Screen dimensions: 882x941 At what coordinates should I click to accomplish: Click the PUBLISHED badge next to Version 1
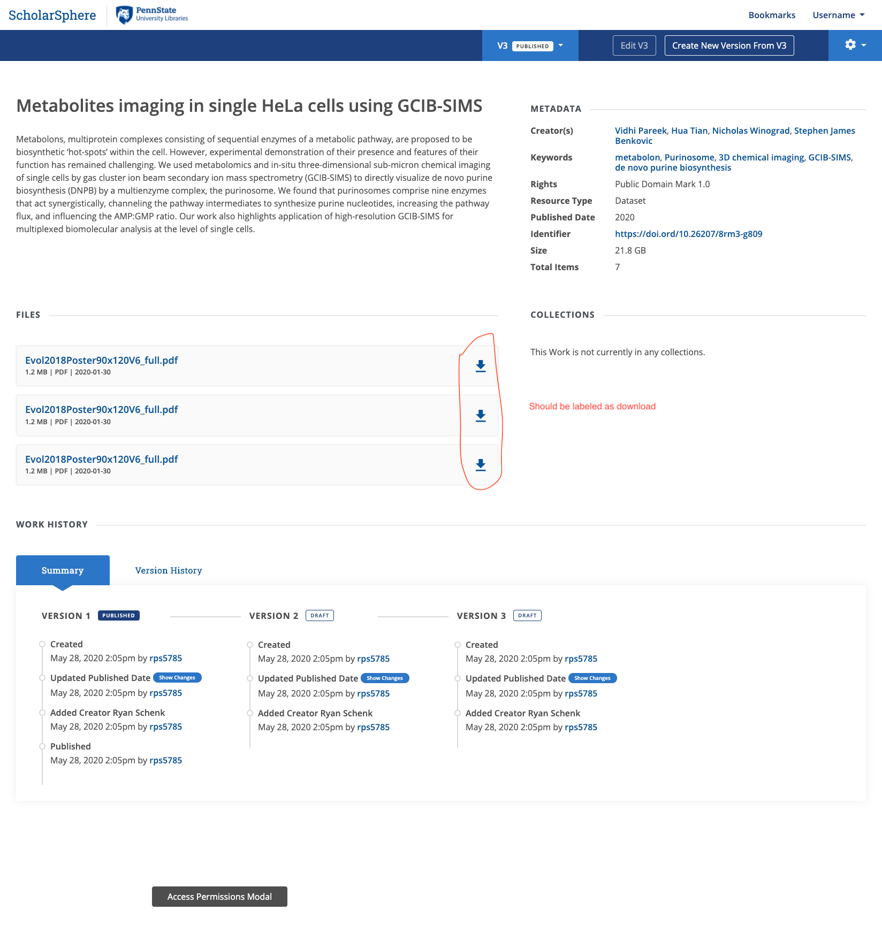coord(119,615)
